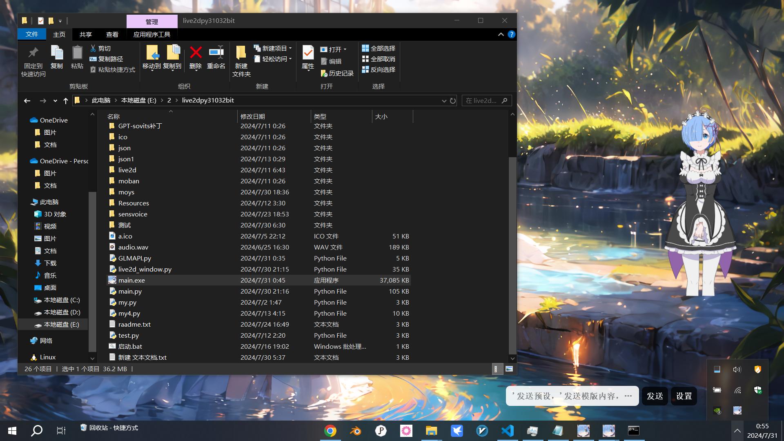Go up one folder with the up arrow

(x=66, y=100)
